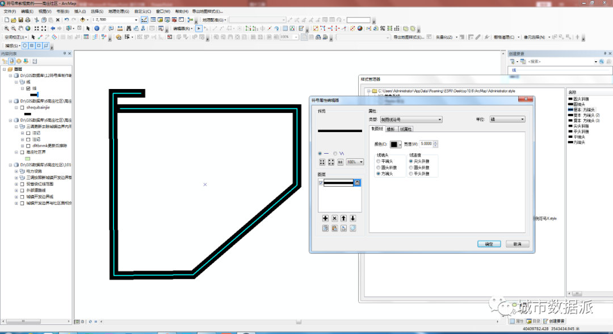
Task: Toggle visibility checkbox of 线 layer
Action: click(x=28, y=88)
